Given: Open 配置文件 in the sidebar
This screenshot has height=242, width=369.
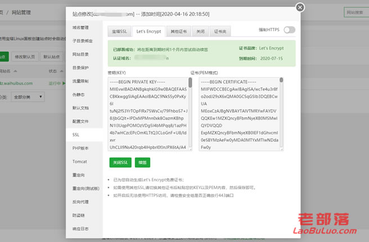Looking at the screenshot, I should [x=80, y=122].
